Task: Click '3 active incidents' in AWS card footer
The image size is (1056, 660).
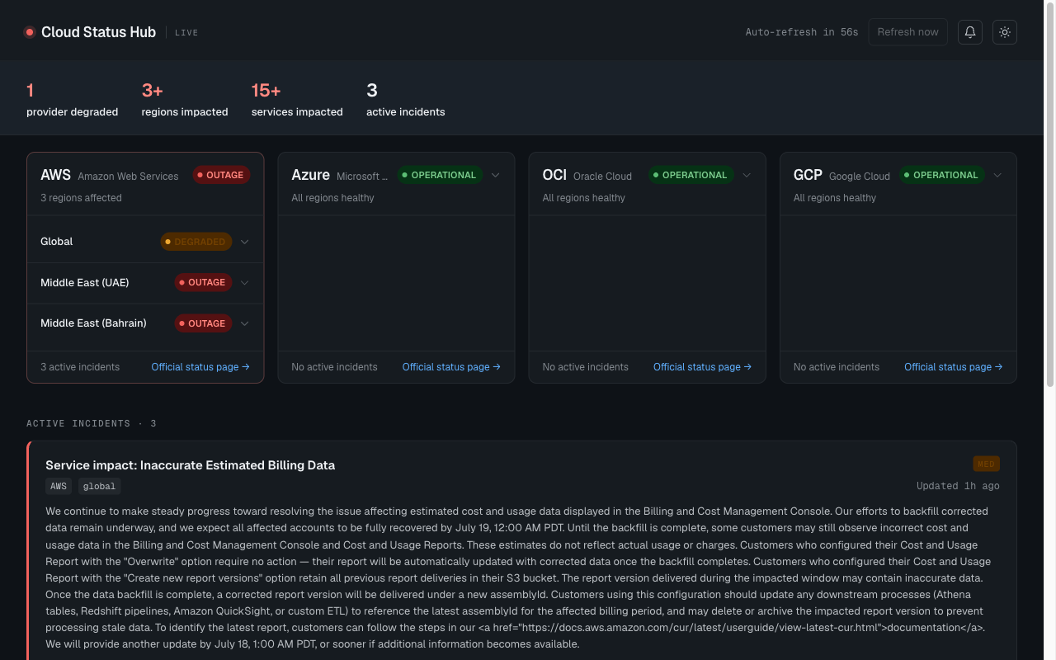Action: pyautogui.click(x=80, y=367)
